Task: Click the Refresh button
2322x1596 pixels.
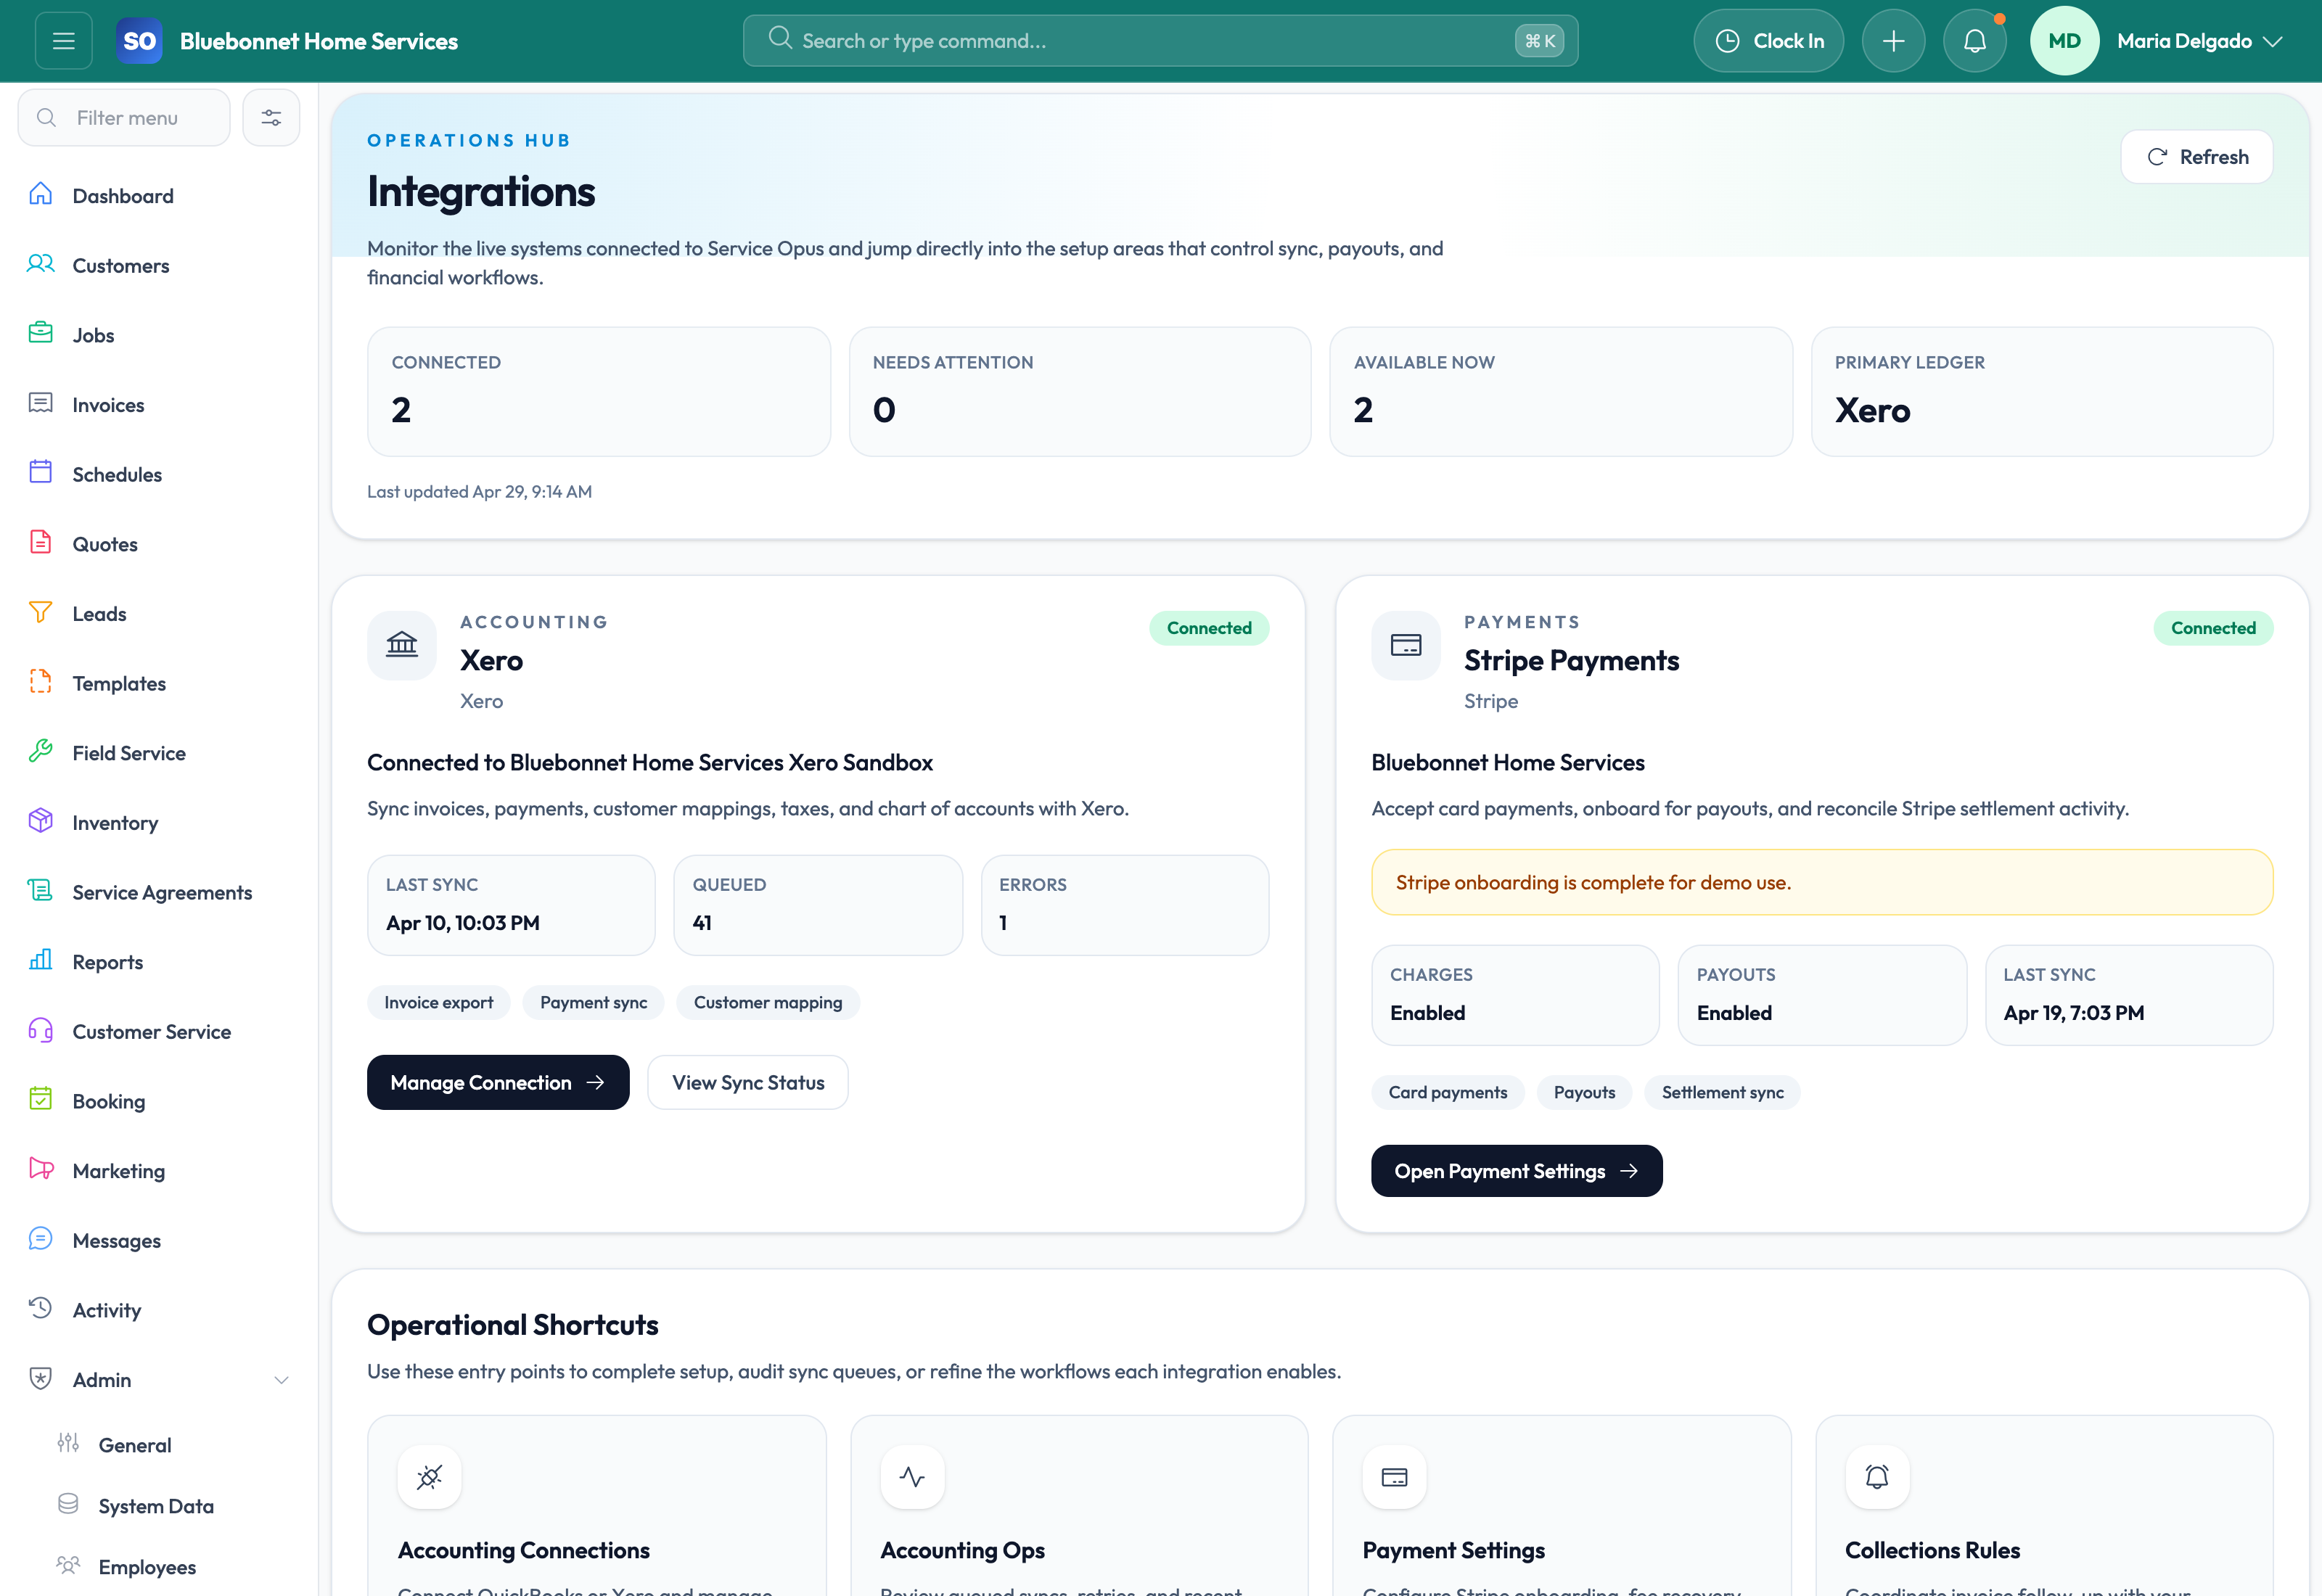Action: [2196, 157]
